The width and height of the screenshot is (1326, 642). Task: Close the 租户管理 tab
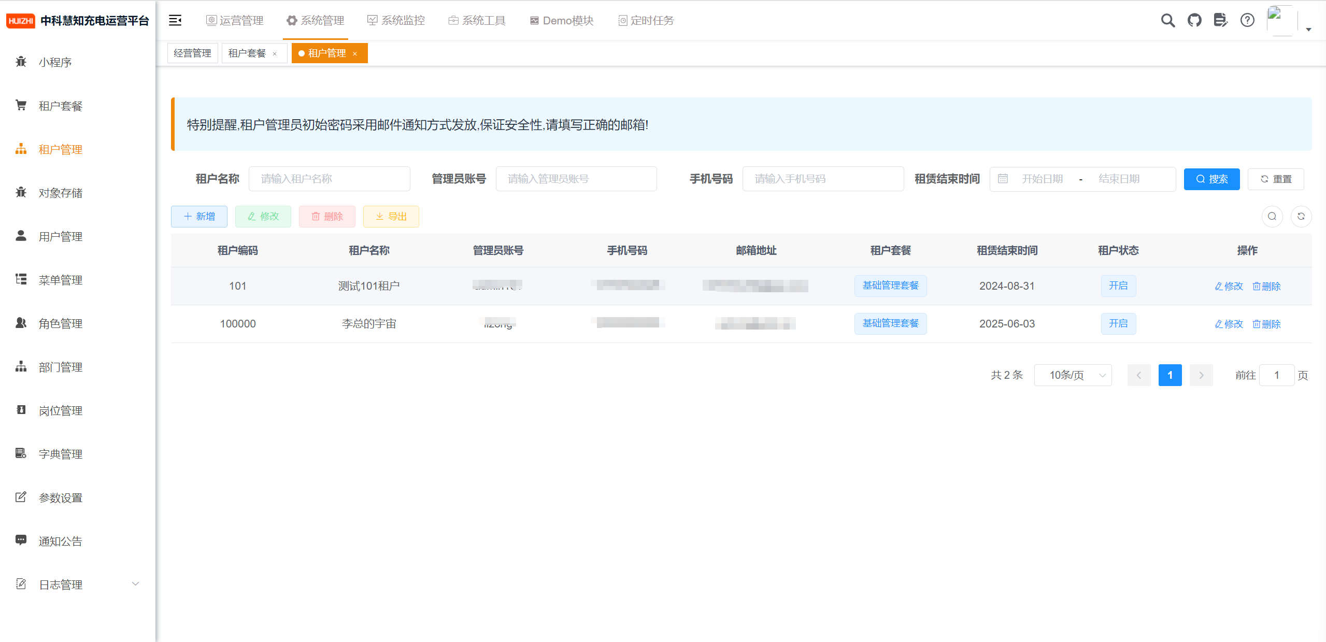point(355,53)
